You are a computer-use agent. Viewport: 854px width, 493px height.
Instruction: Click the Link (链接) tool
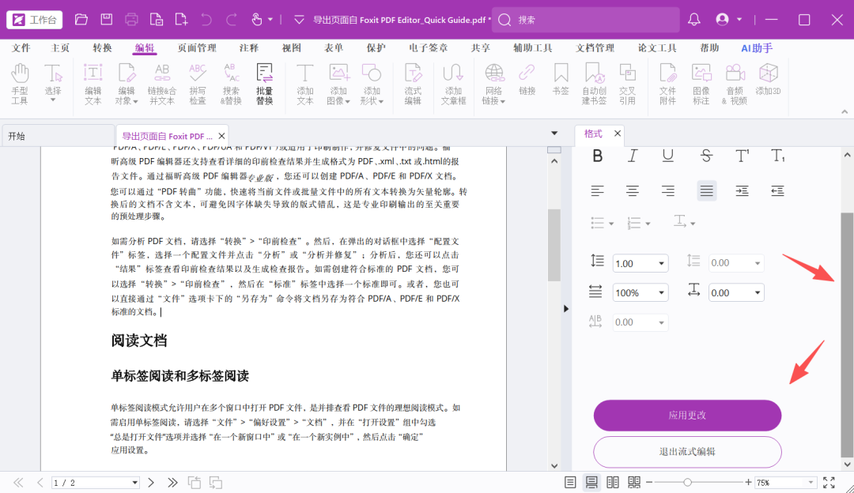(527, 80)
